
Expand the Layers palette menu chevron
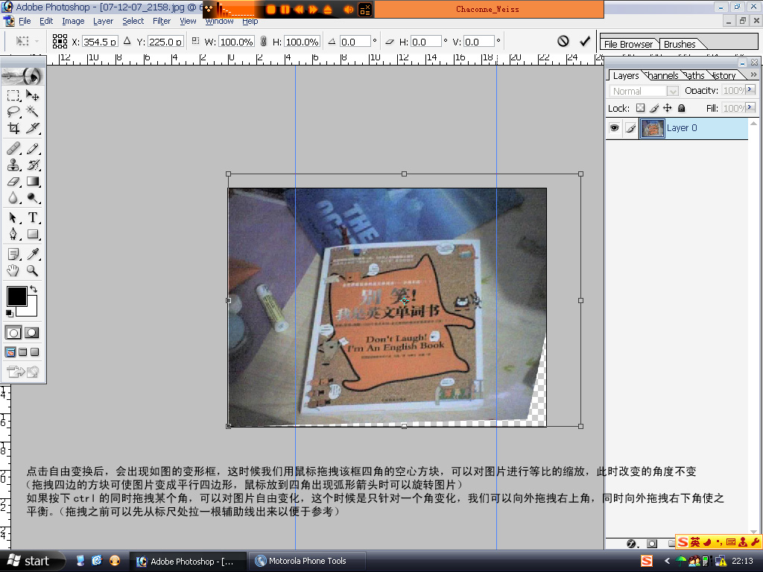(754, 75)
